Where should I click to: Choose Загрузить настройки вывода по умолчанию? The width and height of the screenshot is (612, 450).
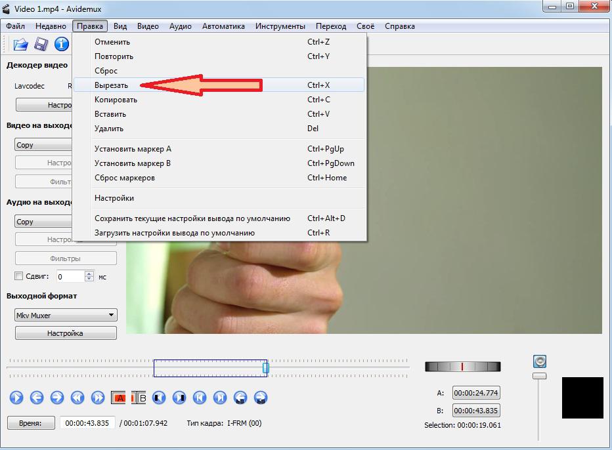219,233
